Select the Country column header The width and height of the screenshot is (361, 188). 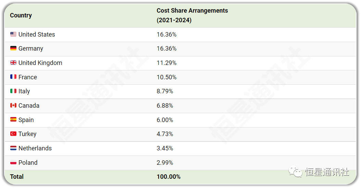pos(21,15)
